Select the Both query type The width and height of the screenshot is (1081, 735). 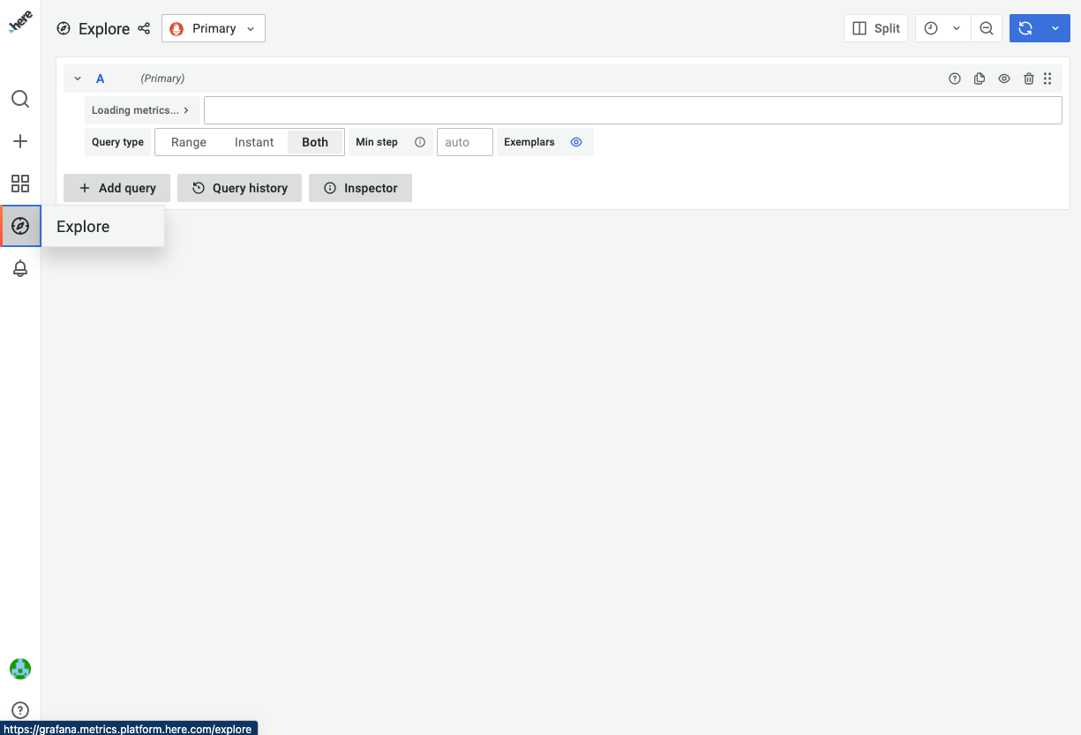[315, 142]
